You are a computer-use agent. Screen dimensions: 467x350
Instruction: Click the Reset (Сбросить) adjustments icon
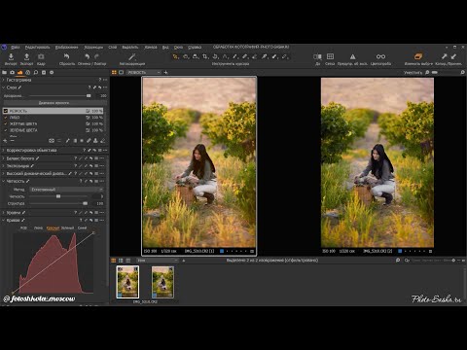click(x=66, y=56)
